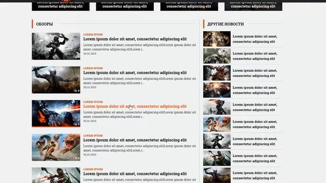Image resolution: width=326 pixels, height=183 pixels.
Task: Open fiery explosion thumbnail in Другие новости
Action: click(x=217, y=90)
